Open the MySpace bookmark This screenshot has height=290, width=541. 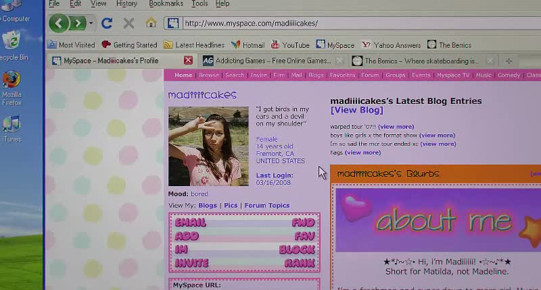click(335, 45)
